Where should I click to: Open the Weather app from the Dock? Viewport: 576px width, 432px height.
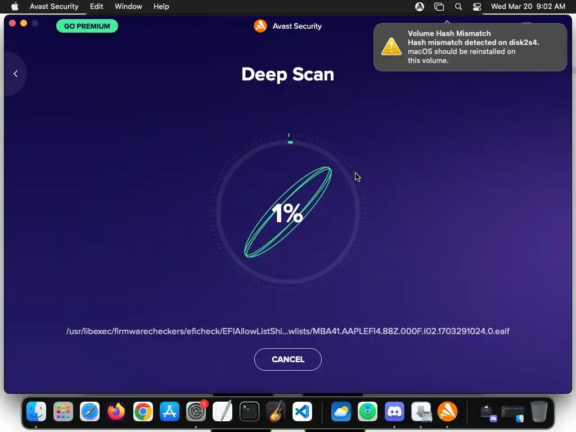tap(341, 411)
